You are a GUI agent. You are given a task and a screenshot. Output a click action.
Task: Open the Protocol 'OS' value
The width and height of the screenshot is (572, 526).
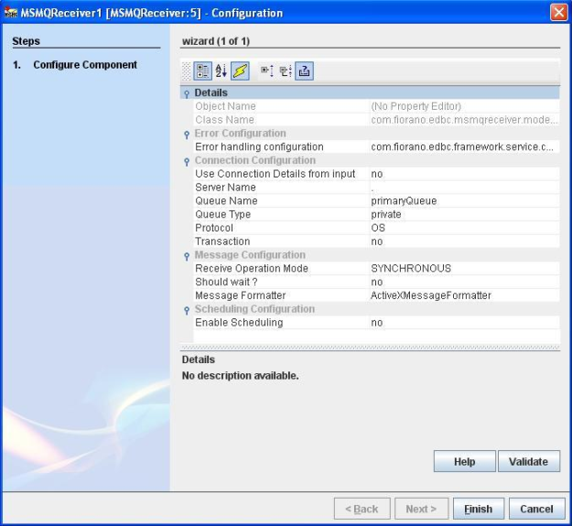465,228
